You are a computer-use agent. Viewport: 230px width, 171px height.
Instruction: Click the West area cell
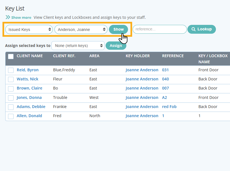[x=94, y=98]
